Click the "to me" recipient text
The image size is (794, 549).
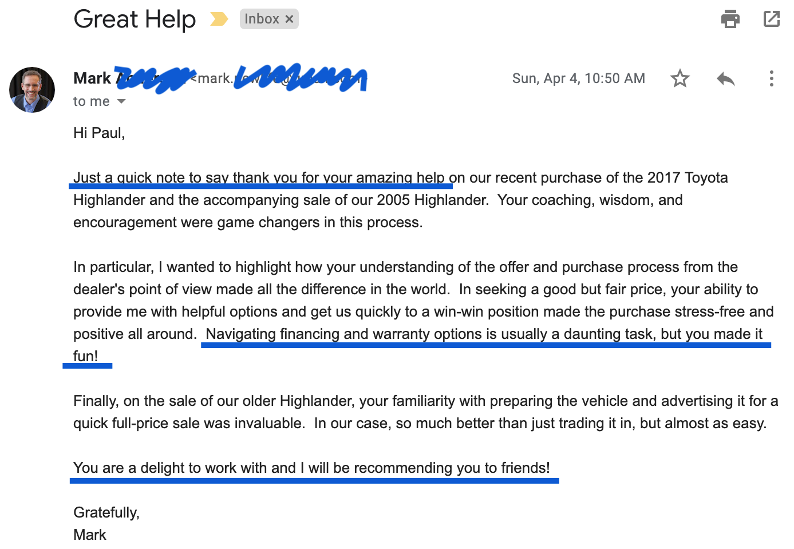click(91, 101)
